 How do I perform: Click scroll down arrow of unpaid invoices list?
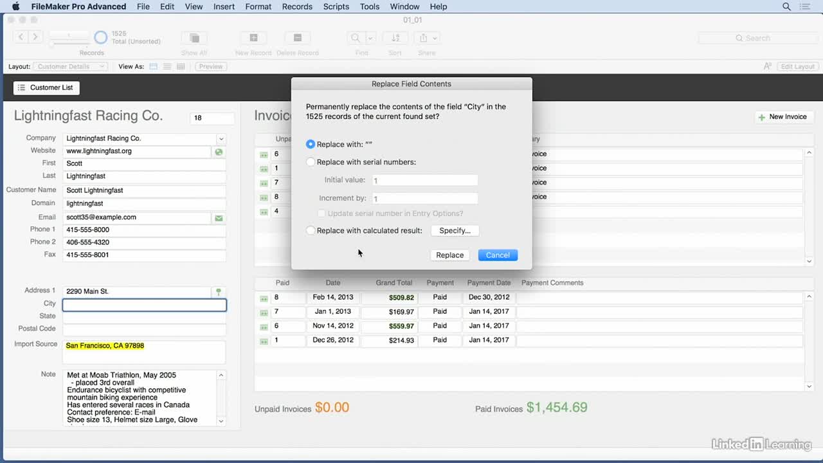(x=809, y=261)
